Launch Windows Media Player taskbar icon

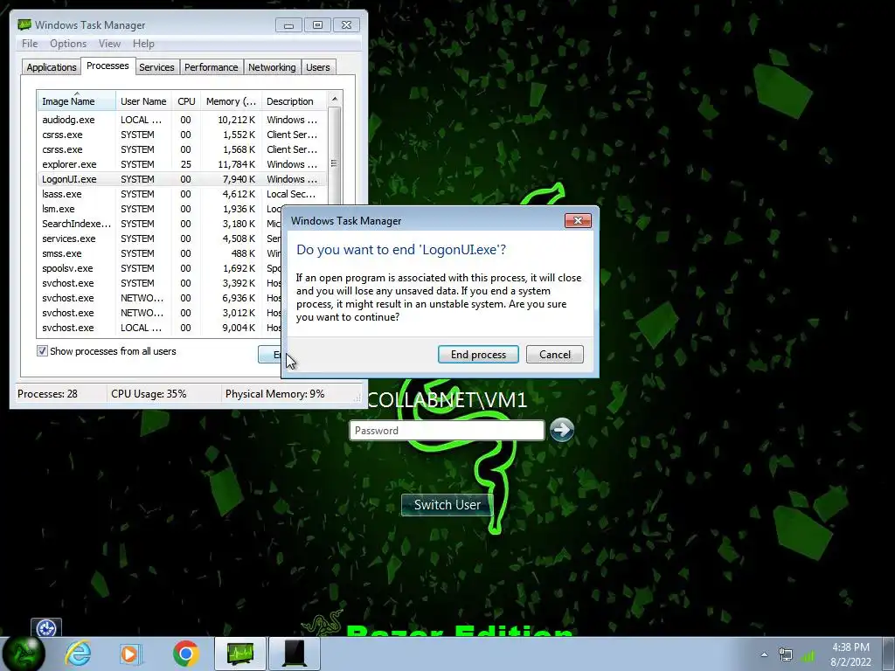(131, 654)
